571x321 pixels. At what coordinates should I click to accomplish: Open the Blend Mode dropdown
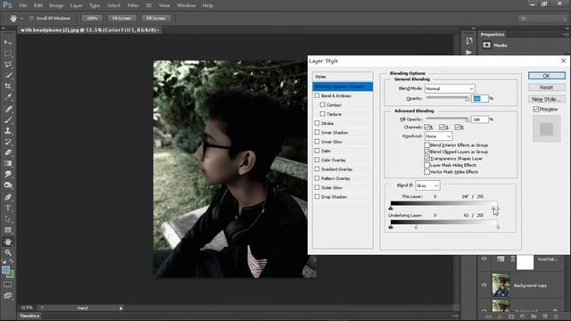450,88
